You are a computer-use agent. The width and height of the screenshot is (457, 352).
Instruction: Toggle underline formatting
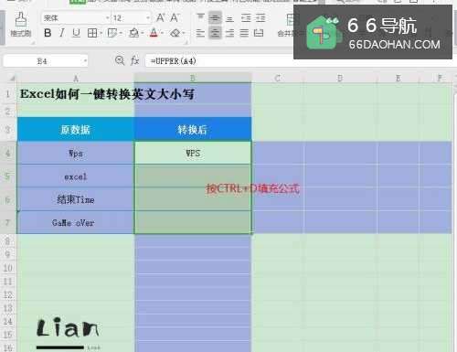tap(76, 33)
